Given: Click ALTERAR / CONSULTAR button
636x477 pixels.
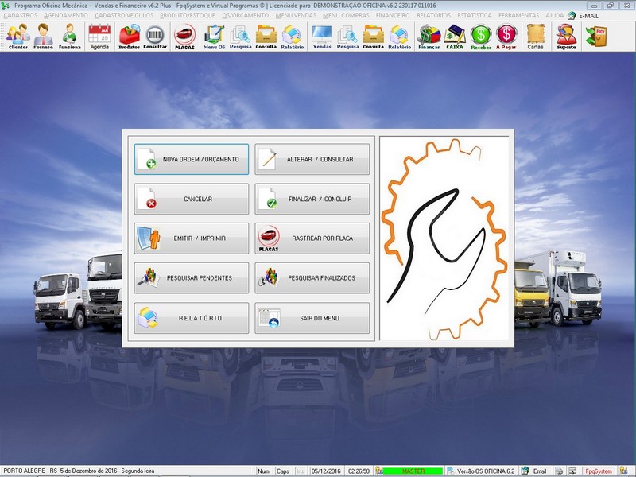Looking at the screenshot, I should tap(312, 159).
